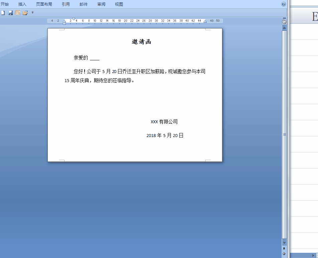Image resolution: width=318 pixels, height=258 pixels.
Task: Select the 引用 ribbon tab
Action: click(x=66, y=4)
